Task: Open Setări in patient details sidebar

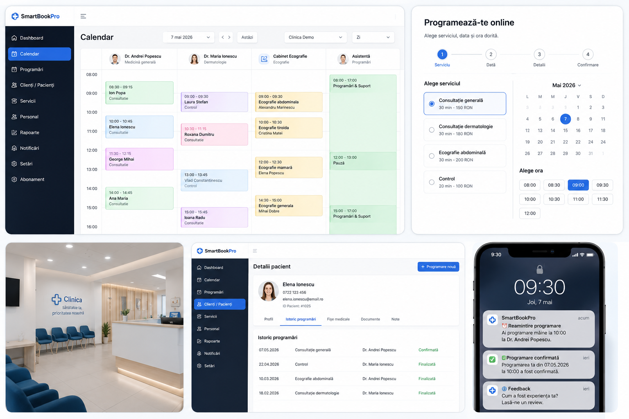Action: pyautogui.click(x=219, y=366)
